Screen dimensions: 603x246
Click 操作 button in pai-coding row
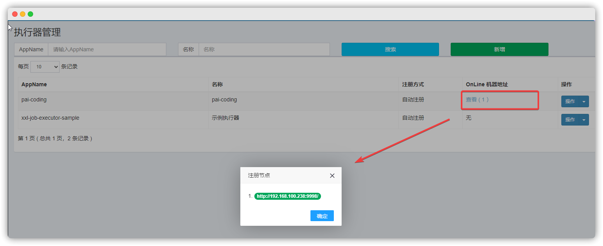570,101
